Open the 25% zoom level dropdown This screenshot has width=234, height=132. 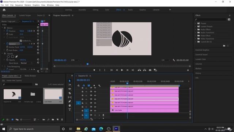tap(75, 60)
